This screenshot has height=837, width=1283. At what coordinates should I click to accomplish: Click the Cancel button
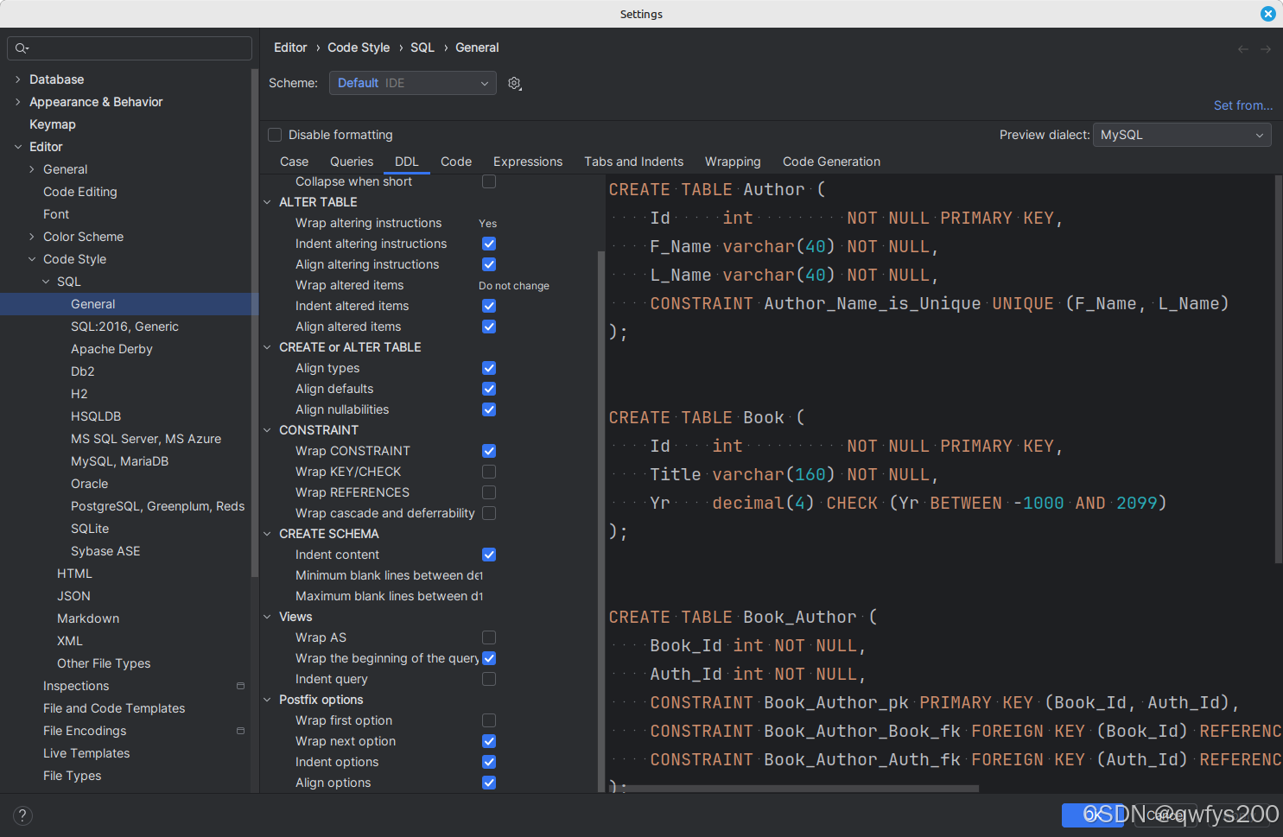[1165, 815]
